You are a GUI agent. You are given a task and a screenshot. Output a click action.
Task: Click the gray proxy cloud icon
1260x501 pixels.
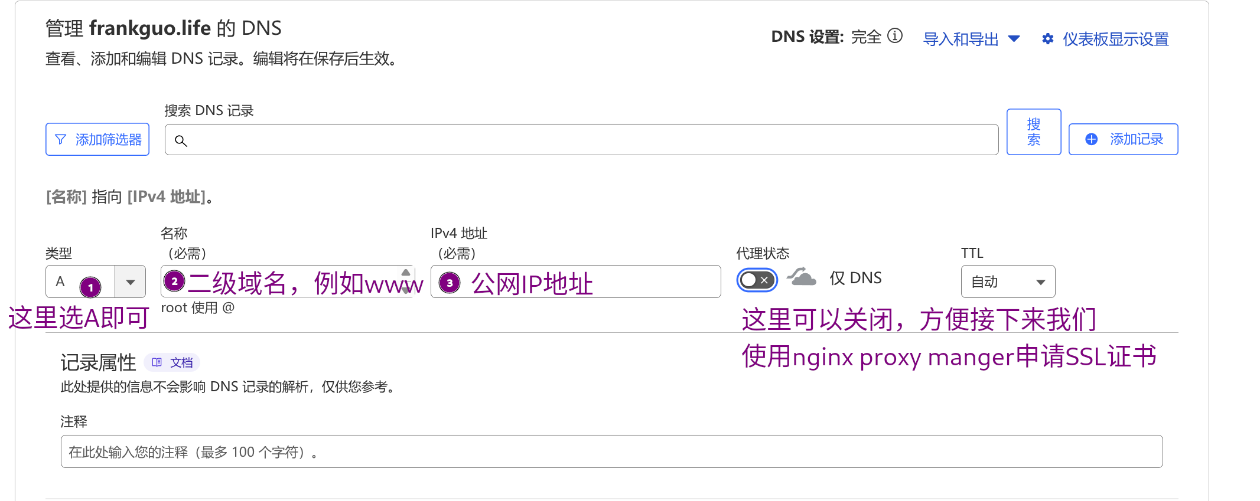coord(802,277)
